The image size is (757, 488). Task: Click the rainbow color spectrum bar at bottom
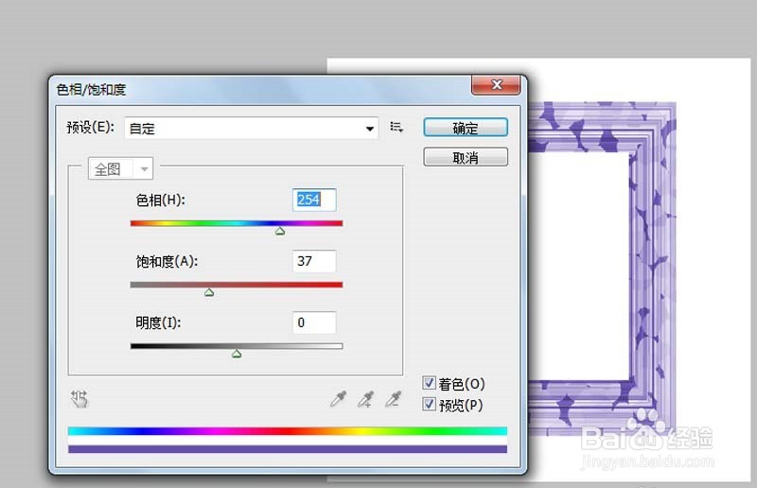(x=288, y=431)
